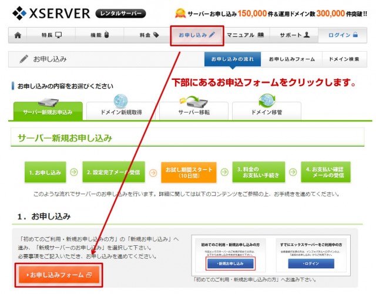Click the レンタルサーバー badge
Image resolution: width=376 pixels, height=294 pixels.
(x=120, y=13)
